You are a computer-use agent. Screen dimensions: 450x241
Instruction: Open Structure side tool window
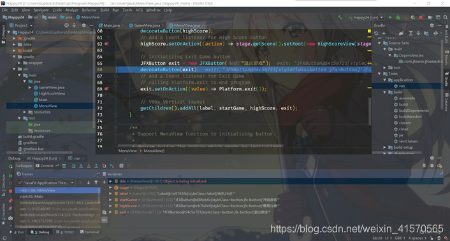pos(3,185)
